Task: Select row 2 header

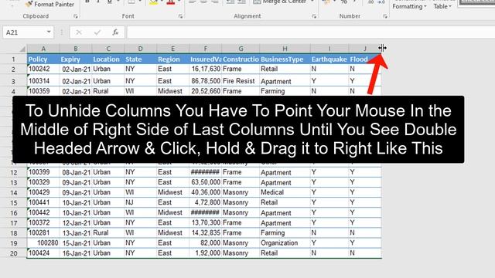Action: tap(13, 69)
